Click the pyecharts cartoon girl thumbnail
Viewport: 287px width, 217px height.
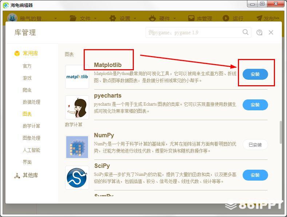77,107
